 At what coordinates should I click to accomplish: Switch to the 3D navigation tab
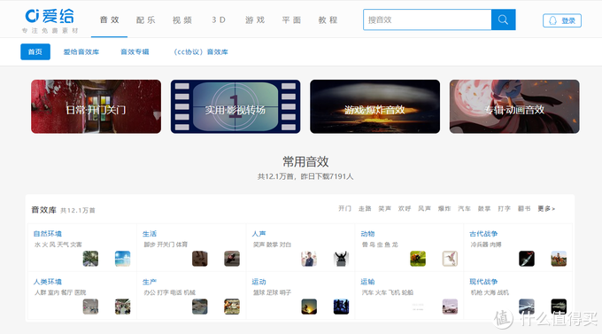(219, 20)
